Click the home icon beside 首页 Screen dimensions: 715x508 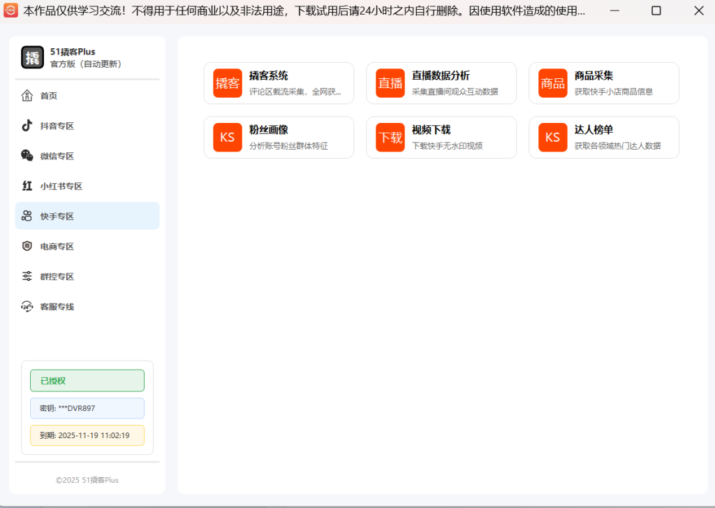point(27,96)
